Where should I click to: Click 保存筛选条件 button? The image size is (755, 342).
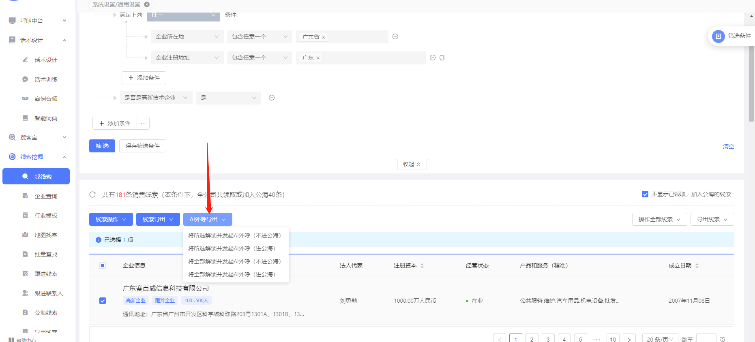click(x=143, y=146)
